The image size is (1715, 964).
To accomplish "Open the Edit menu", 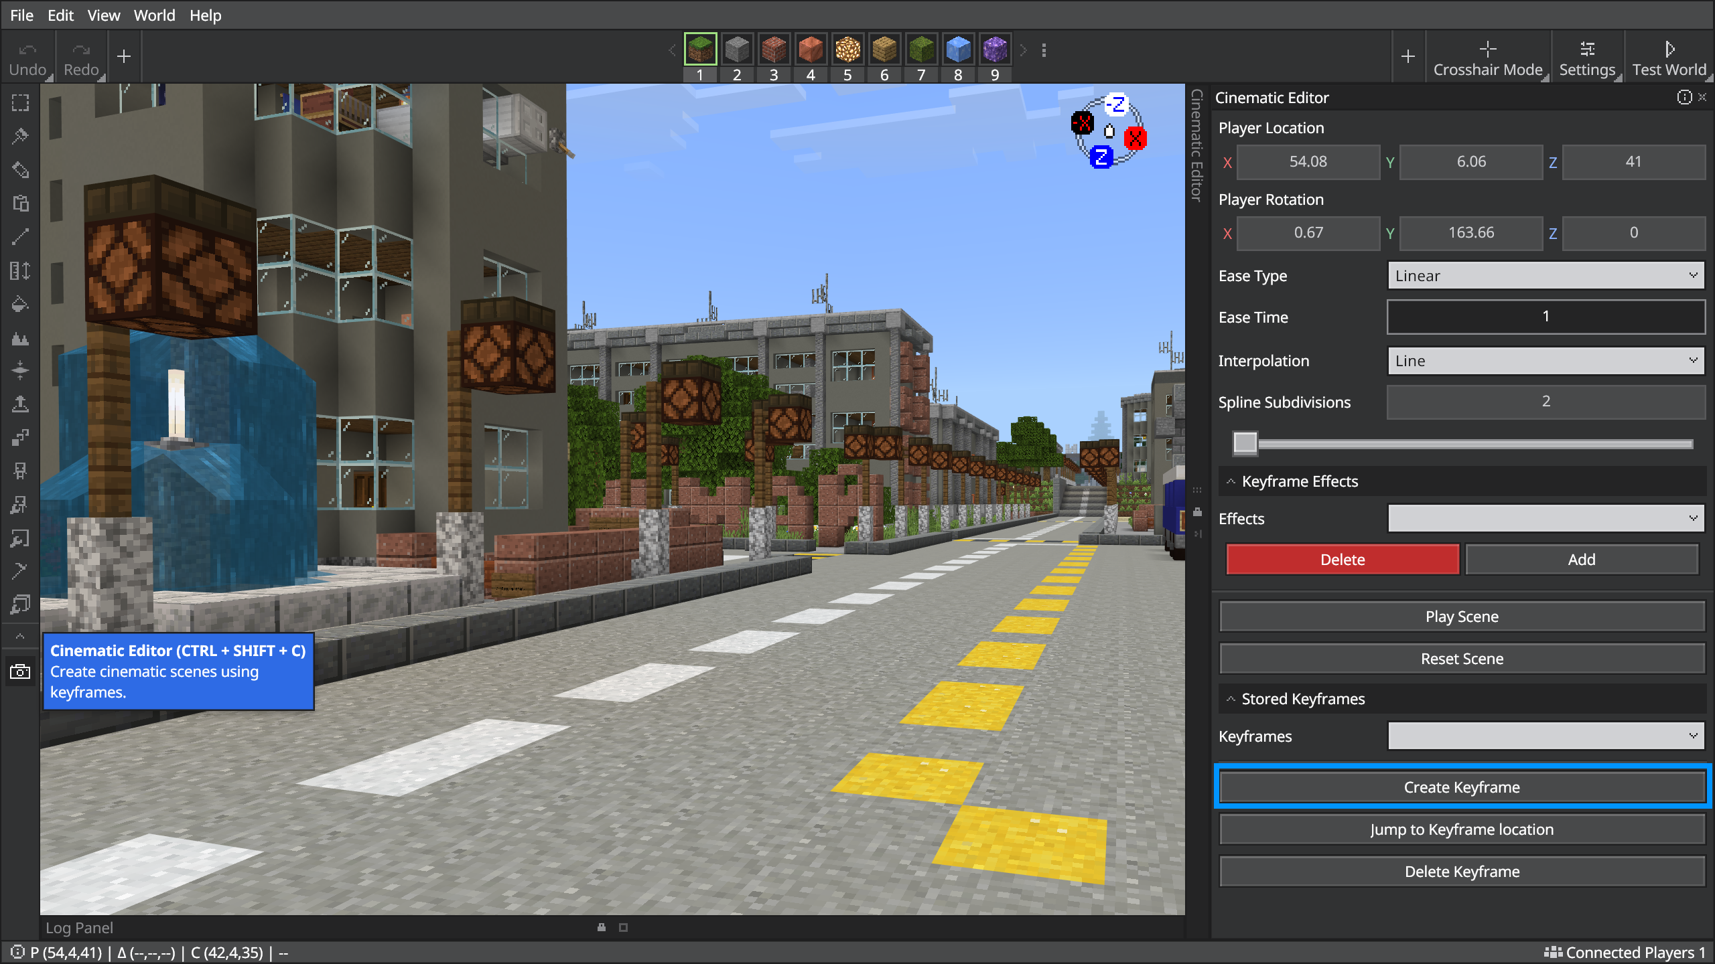I will (x=60, y=15).
